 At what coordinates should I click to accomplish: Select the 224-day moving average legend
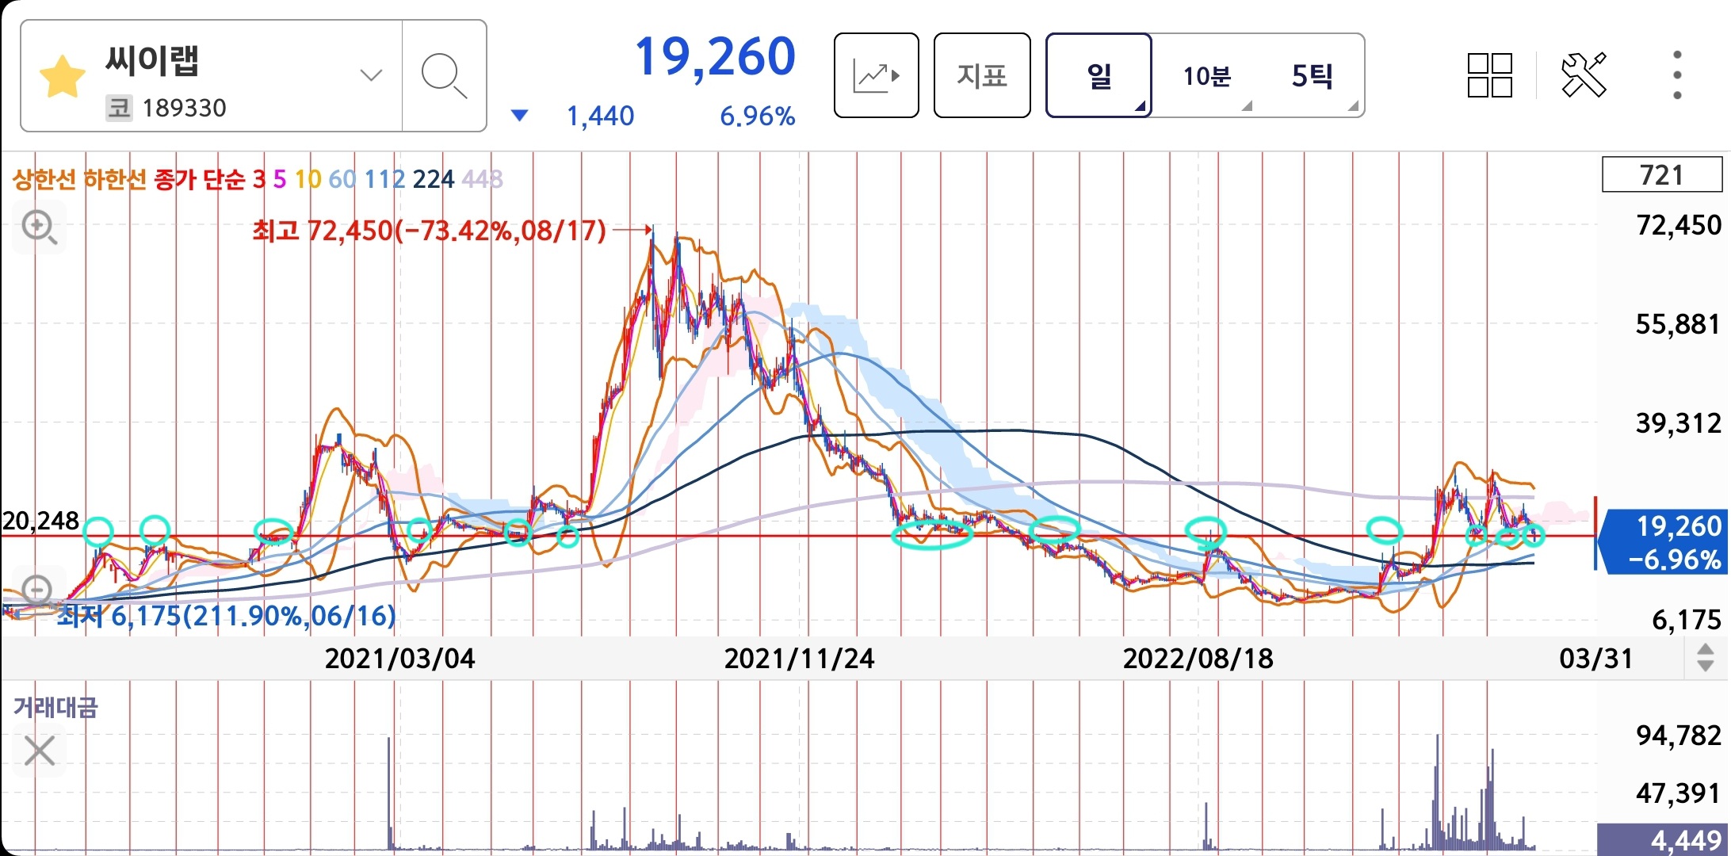click(x=434, y=179)
